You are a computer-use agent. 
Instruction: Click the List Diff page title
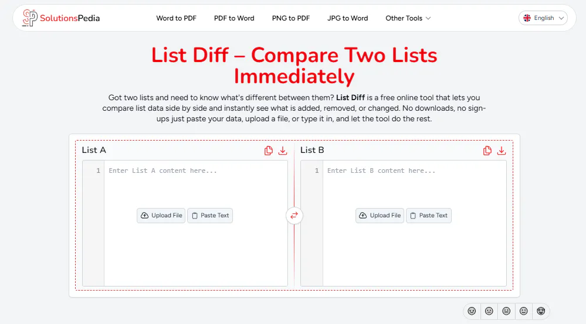click(x=294, y=66)
